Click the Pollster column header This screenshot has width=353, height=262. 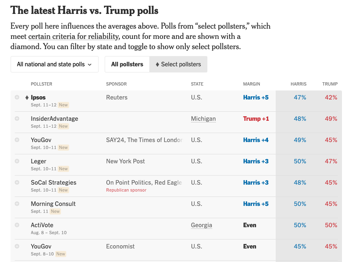pos(41,84)
